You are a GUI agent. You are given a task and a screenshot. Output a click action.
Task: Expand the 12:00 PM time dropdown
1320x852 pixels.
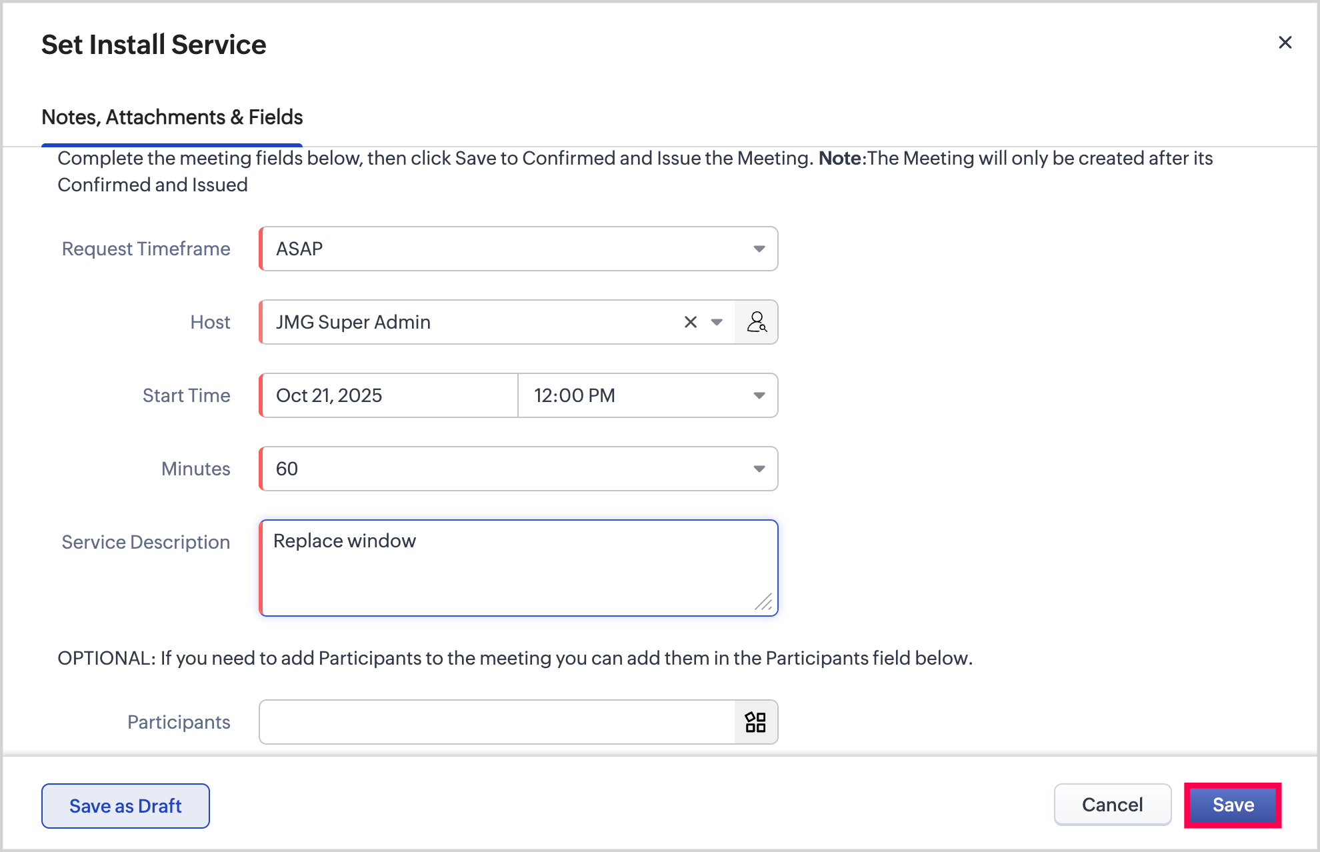pos(759,395)
